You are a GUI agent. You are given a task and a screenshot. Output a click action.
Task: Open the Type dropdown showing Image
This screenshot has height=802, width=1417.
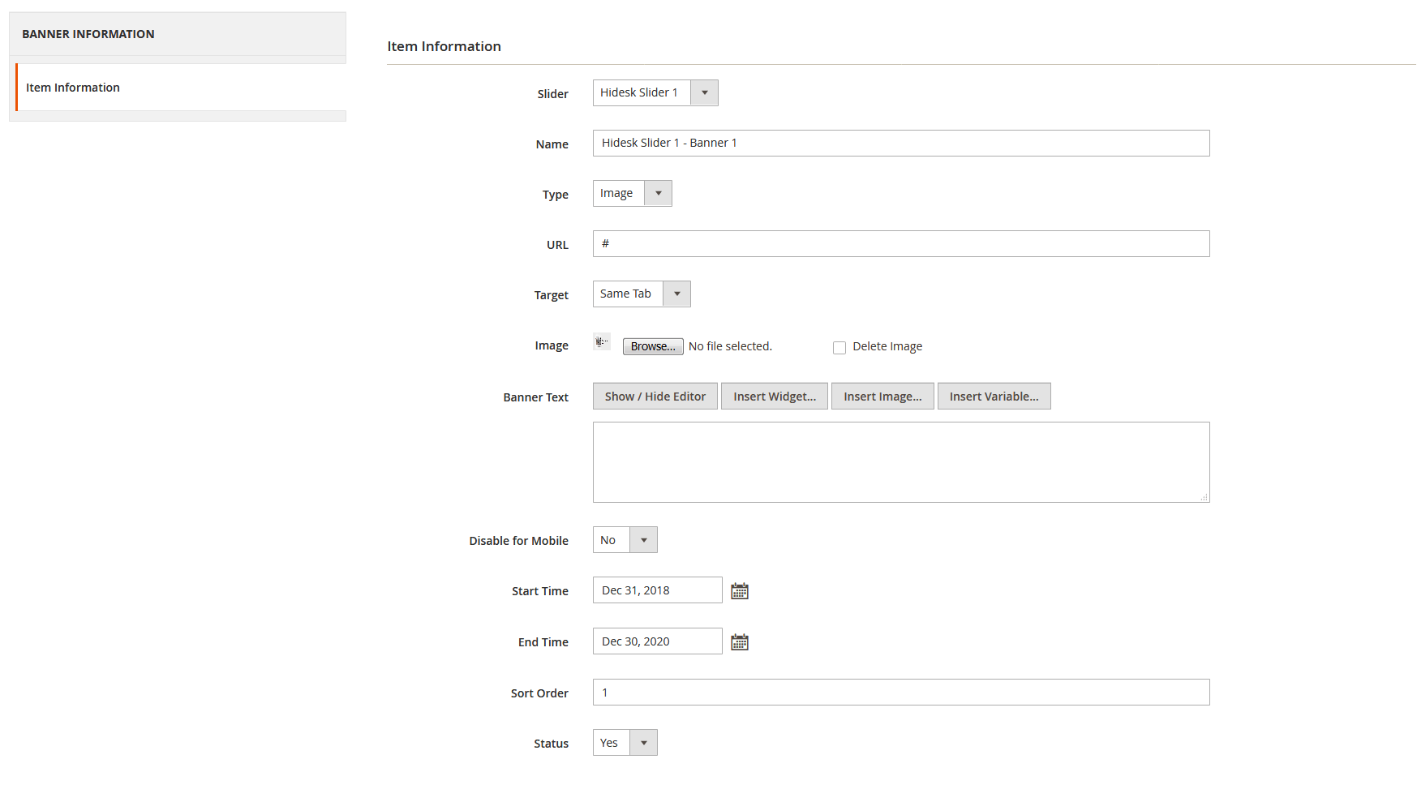tap(632, 193)
